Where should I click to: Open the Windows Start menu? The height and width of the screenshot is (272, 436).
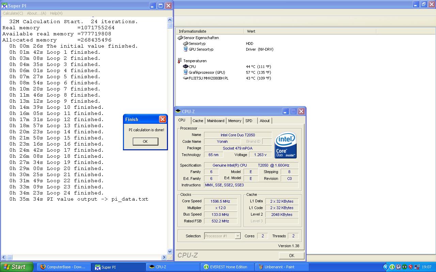pos(17,267)
